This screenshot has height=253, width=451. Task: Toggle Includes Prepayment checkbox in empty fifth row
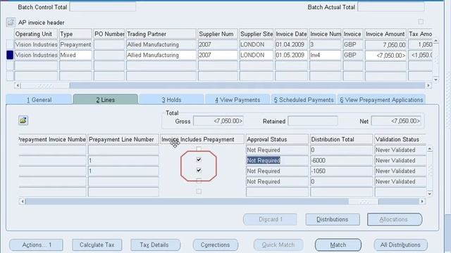click(199, 191)
